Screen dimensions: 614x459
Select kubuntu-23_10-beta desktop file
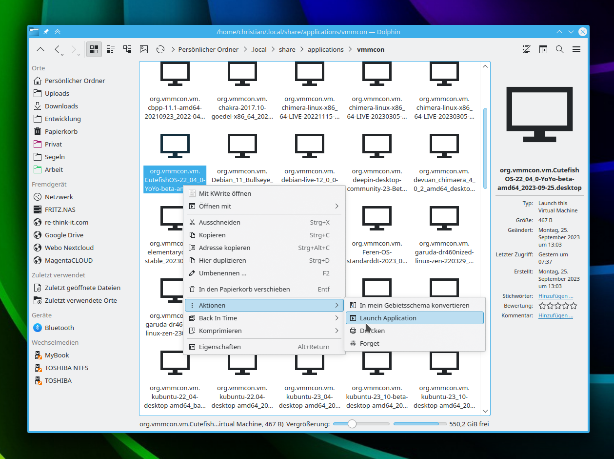click(377, 379)
